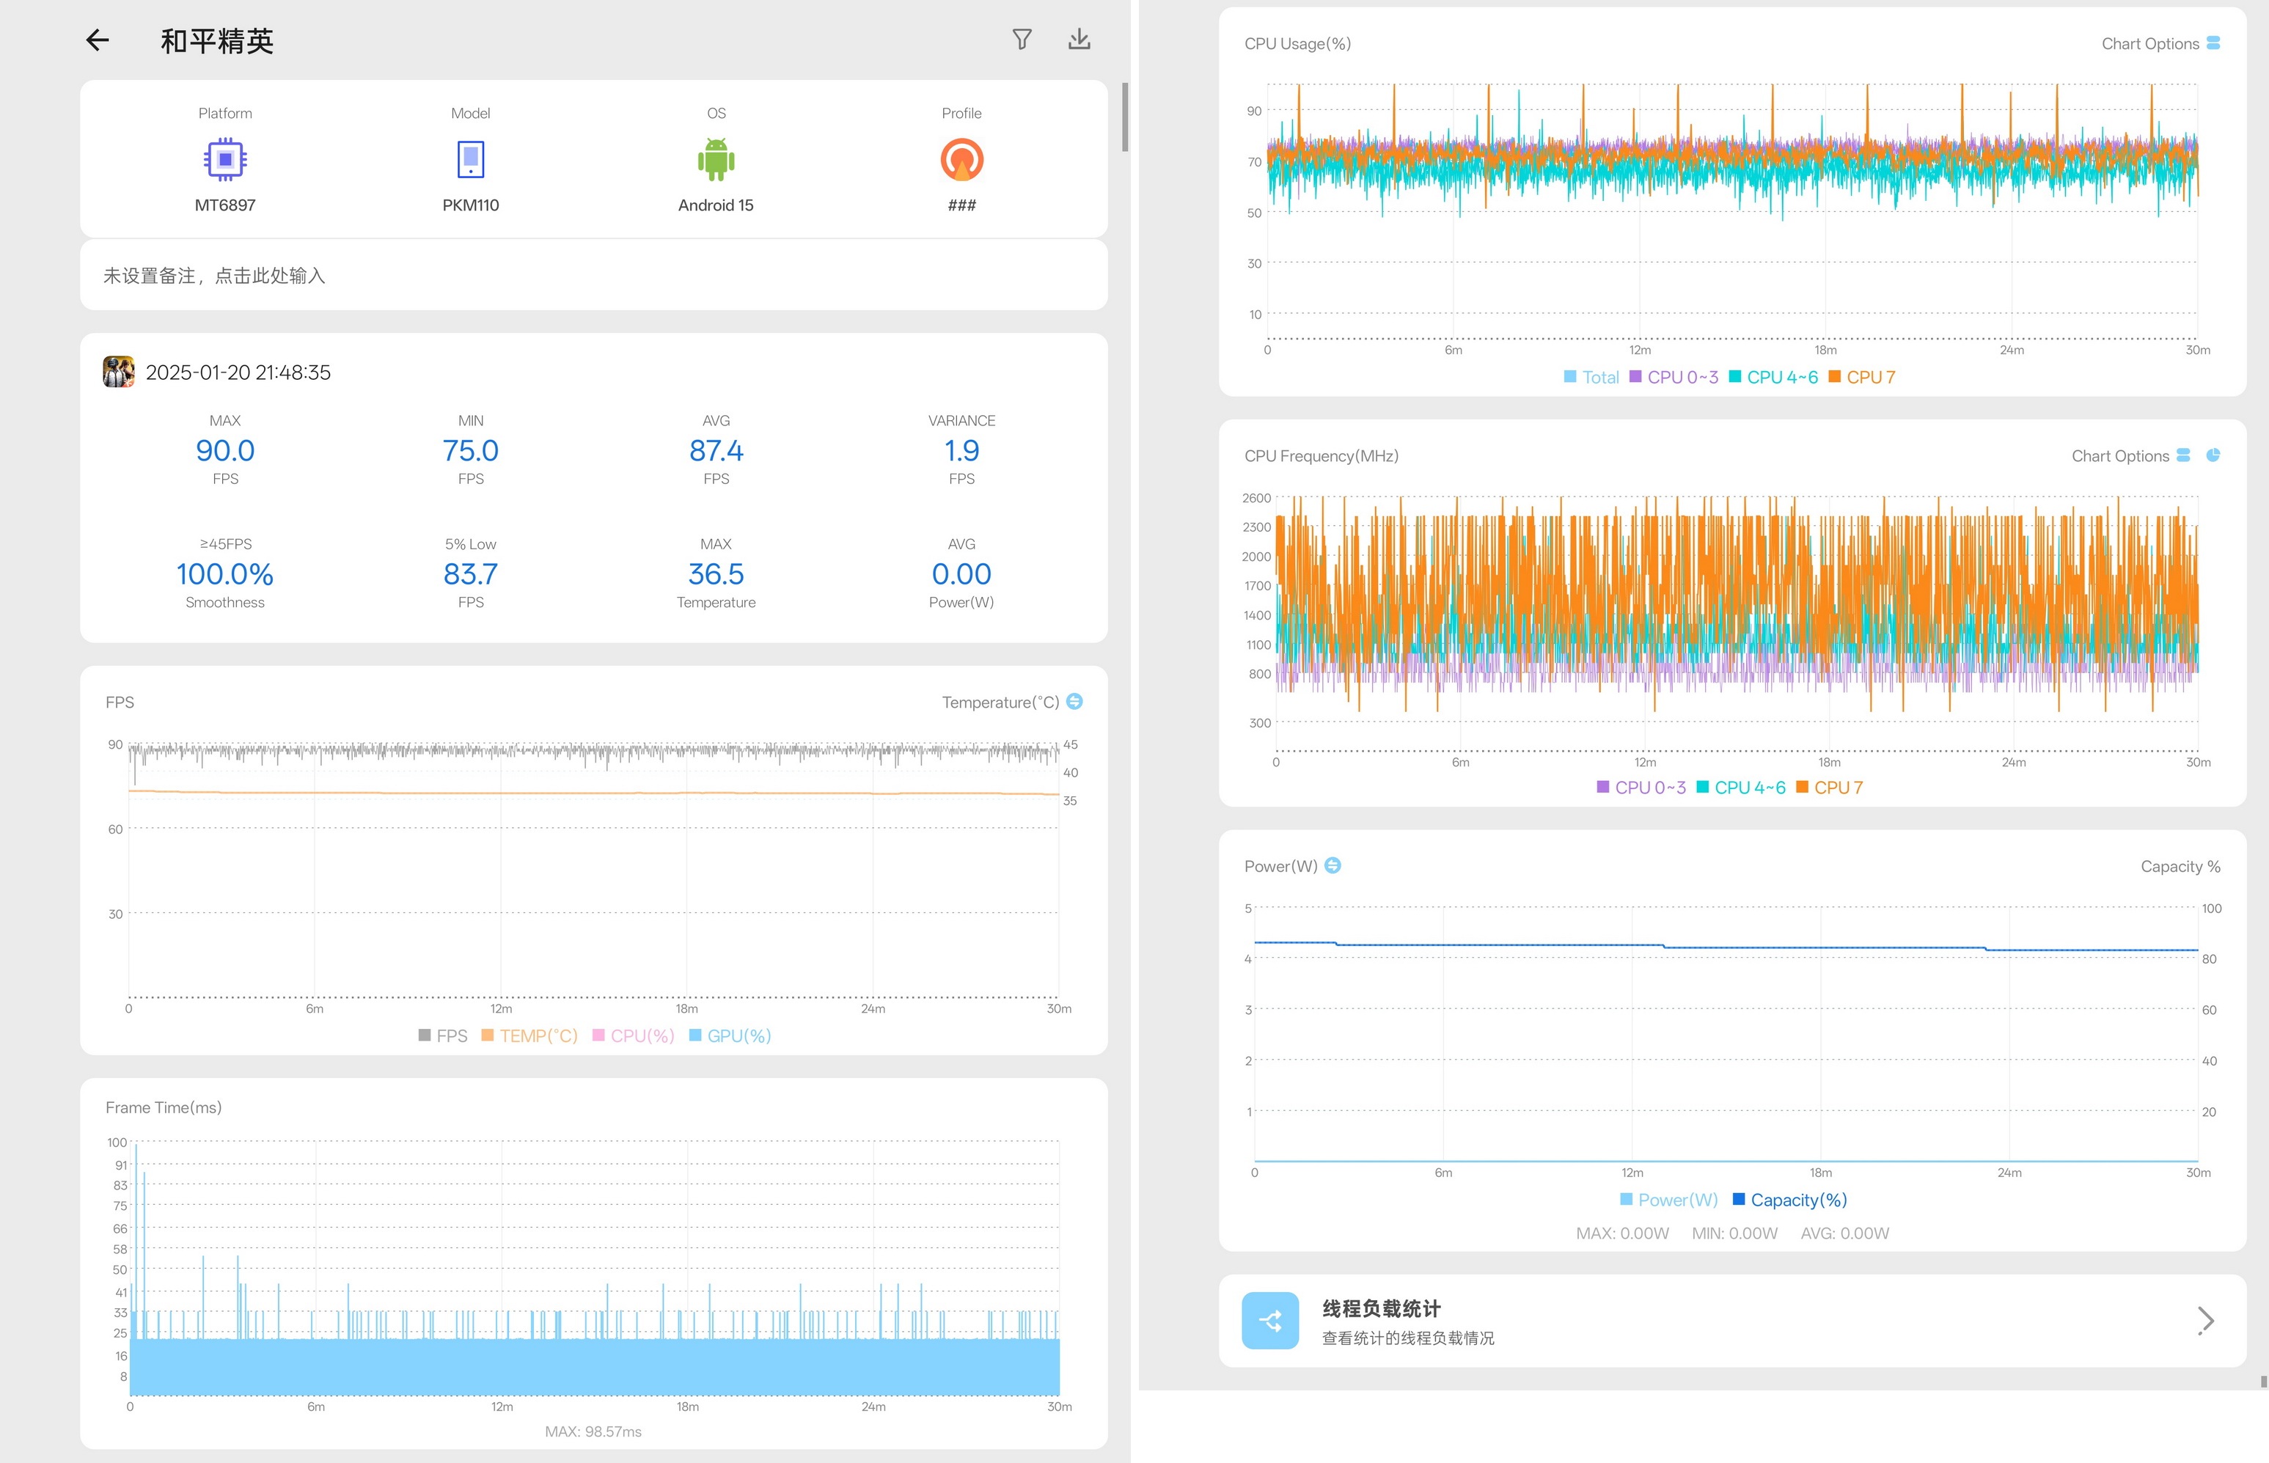
Task: Toggle CPU 7 in CPU Usage legend
Action: (1861, 377)
